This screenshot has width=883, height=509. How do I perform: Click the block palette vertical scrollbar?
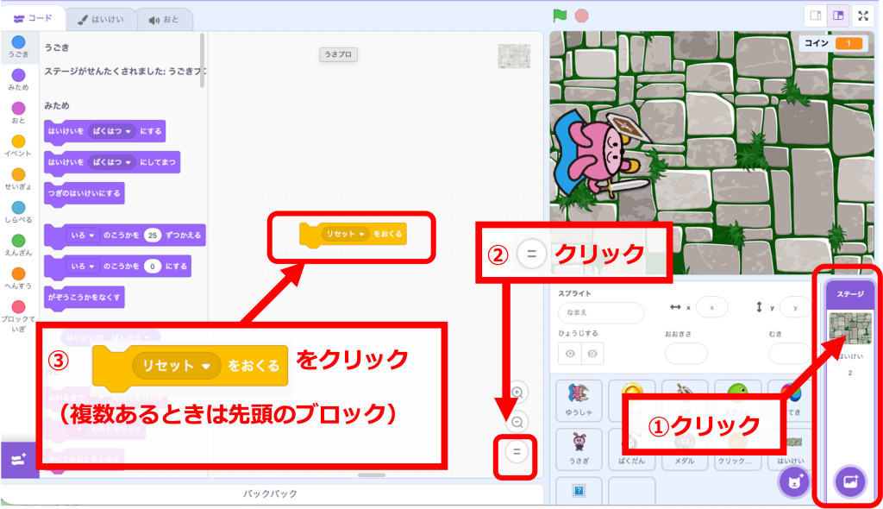tap(202, 61)
